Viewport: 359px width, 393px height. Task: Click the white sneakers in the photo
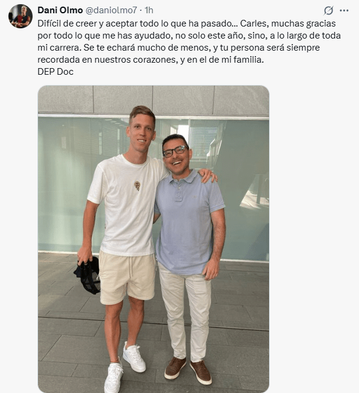point(125,367)
